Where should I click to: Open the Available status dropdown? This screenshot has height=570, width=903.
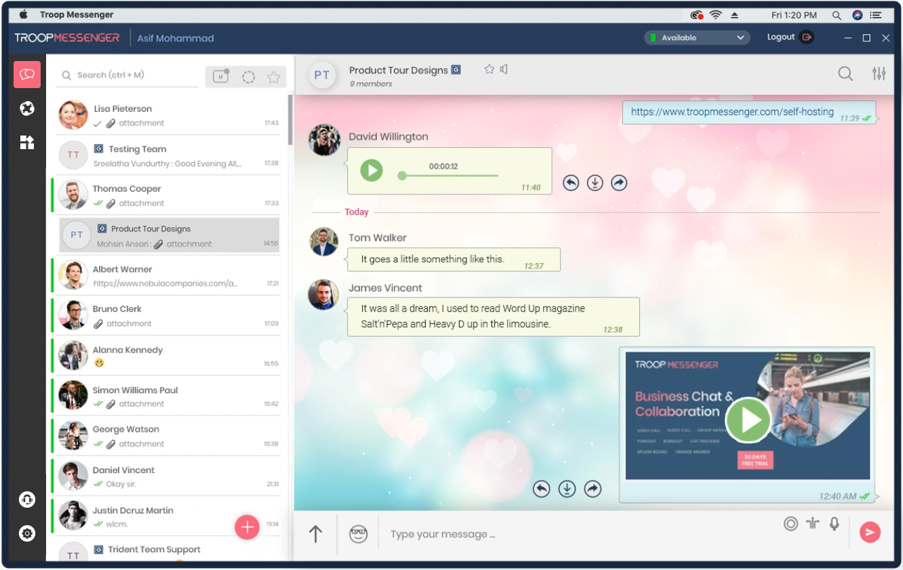point(697,38)
